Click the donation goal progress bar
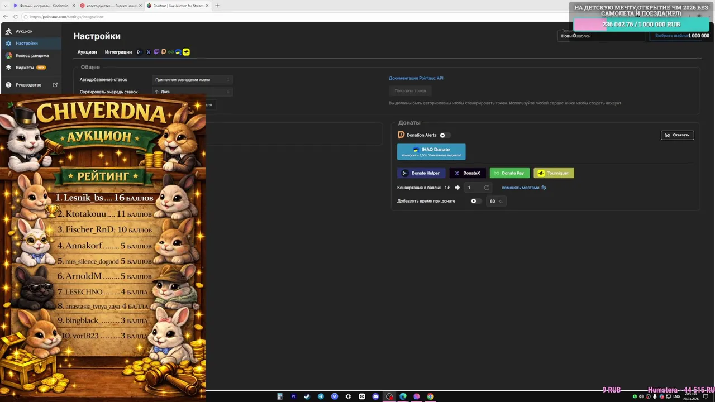 click(641, 25)
